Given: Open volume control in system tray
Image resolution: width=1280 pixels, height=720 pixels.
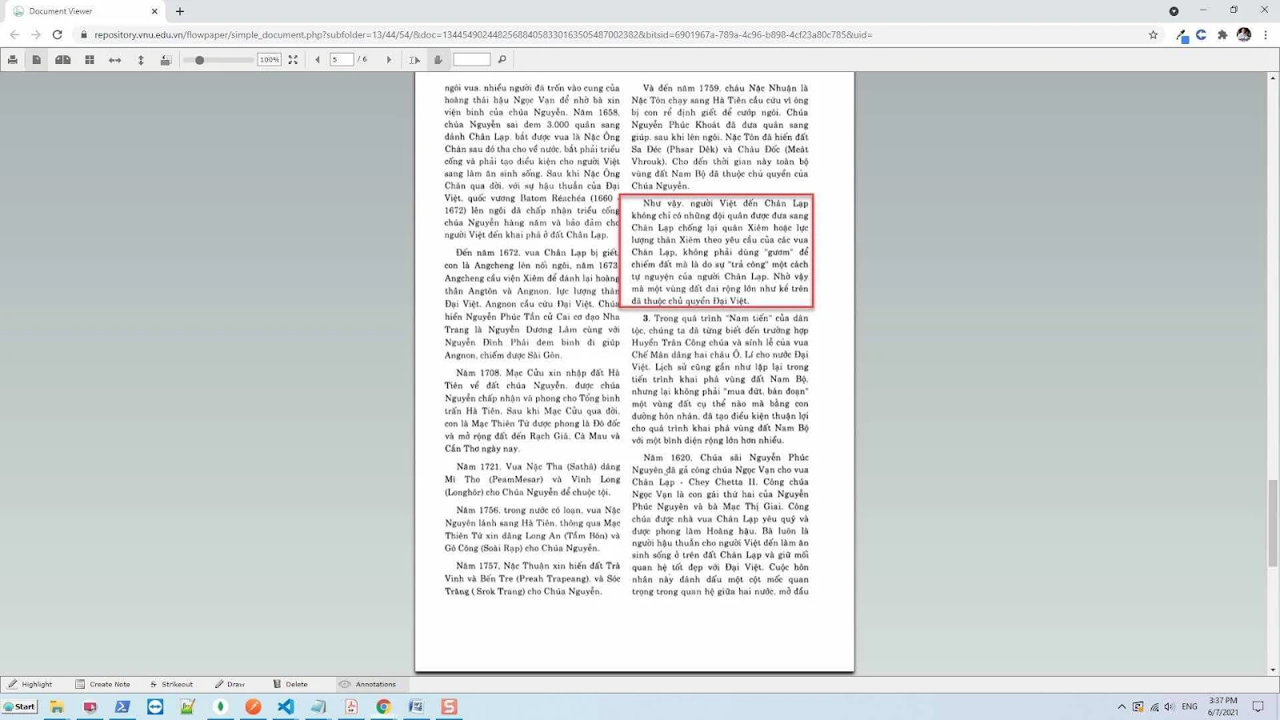Looking at the screenshot, I should point(1170,706).
